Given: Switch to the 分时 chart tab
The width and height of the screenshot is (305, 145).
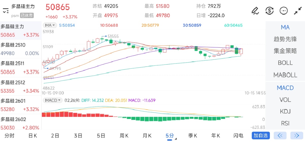Looking at the screenshot, I should click(x=9, y=136).
